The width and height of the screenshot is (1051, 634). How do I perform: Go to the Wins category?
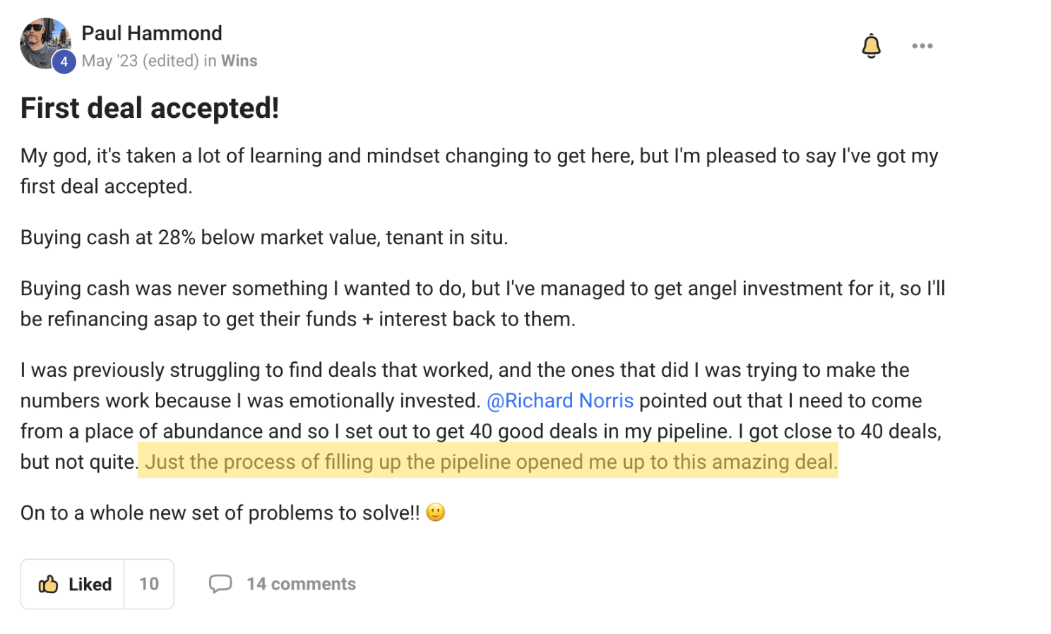click(x=239, y=61)
